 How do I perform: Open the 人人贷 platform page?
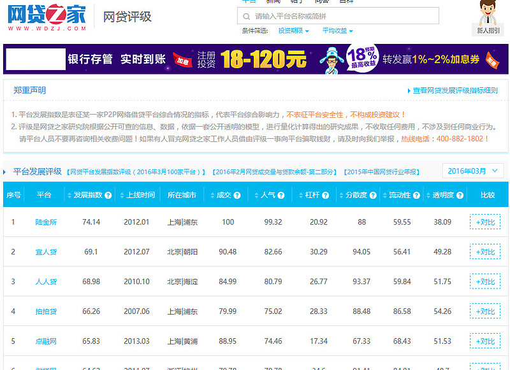[46, 281]
